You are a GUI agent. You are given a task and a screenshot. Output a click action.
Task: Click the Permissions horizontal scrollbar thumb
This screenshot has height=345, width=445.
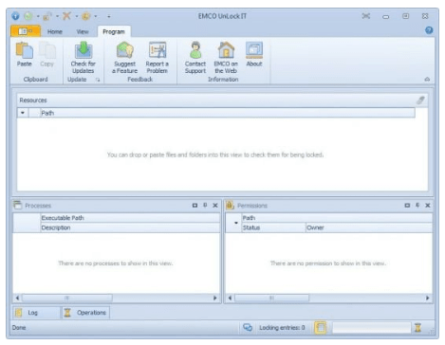coord(271,298)
